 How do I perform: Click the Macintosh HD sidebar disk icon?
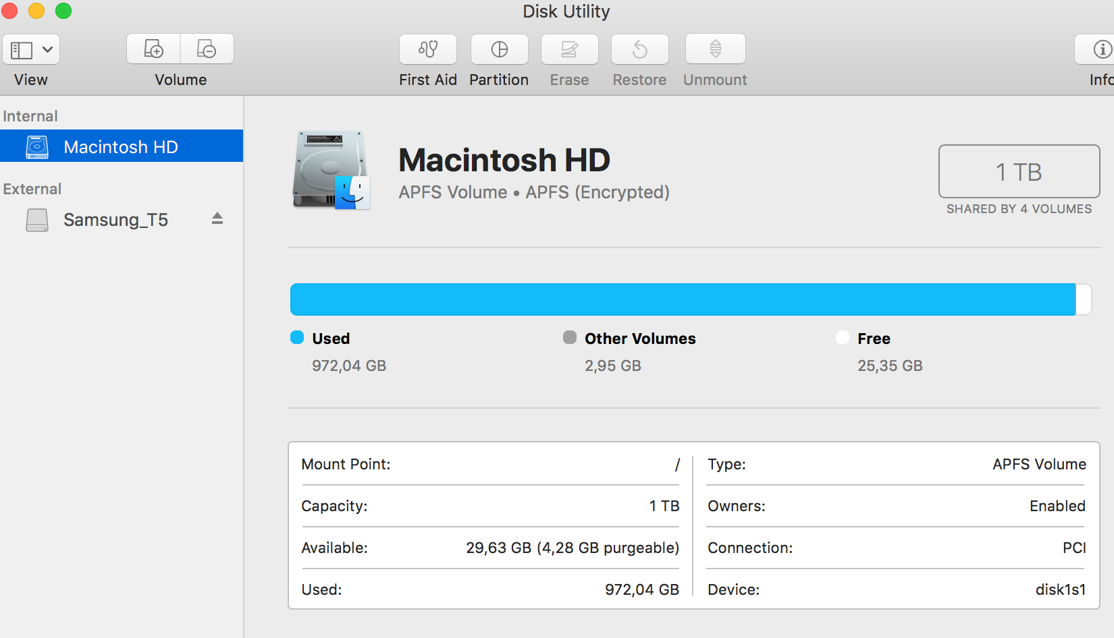[x=37, y=147]
